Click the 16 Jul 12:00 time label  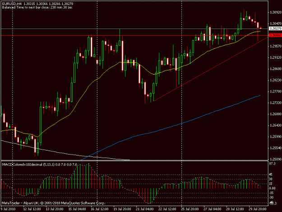[100, 209]
